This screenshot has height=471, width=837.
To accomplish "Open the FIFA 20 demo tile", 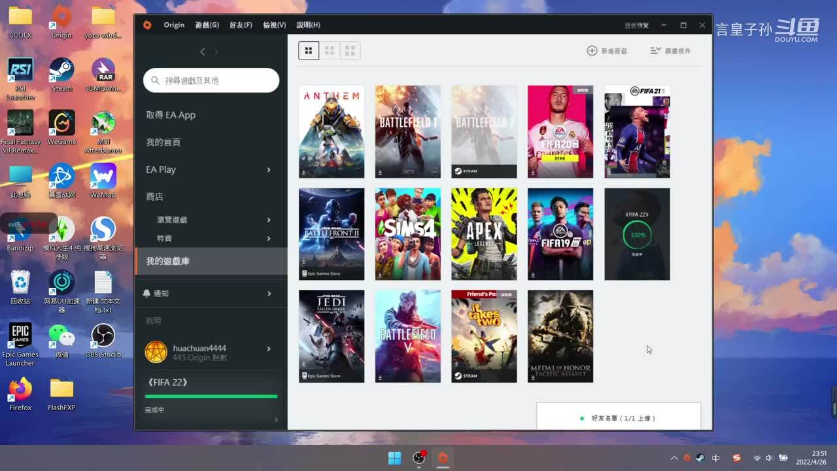I will coord(560,131).
